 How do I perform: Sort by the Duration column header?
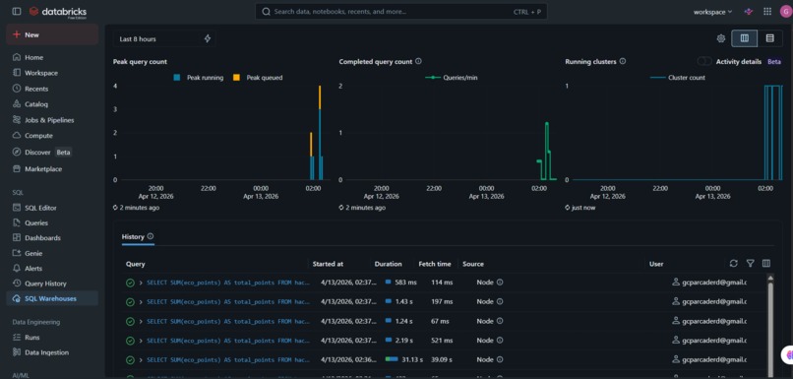(x=388, y=264)
